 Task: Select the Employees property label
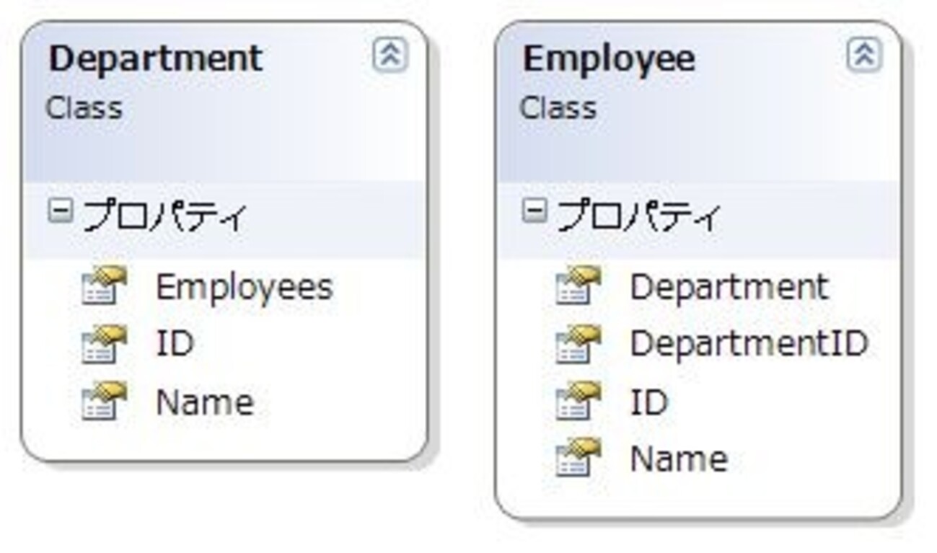point(244,288)
